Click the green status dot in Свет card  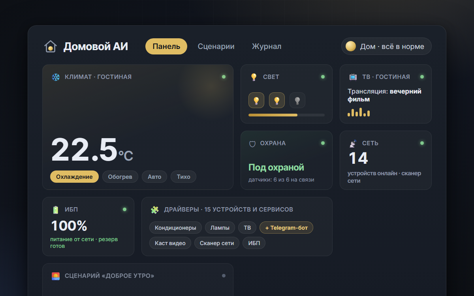coord(323,77)
